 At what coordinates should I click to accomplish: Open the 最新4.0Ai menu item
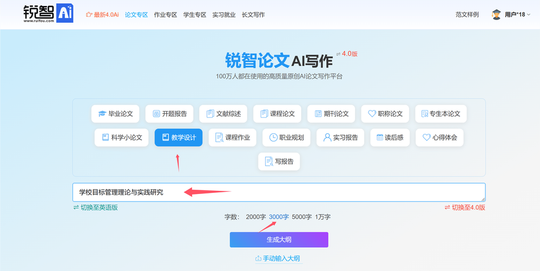click(102, 15)
